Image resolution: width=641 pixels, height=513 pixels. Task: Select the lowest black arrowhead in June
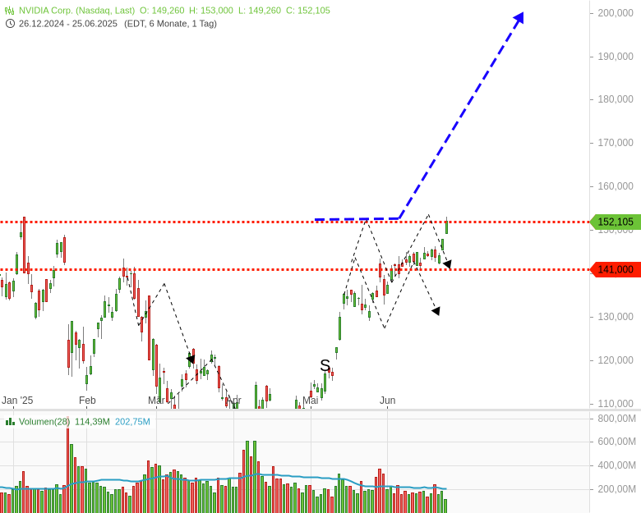click(436, 310)
